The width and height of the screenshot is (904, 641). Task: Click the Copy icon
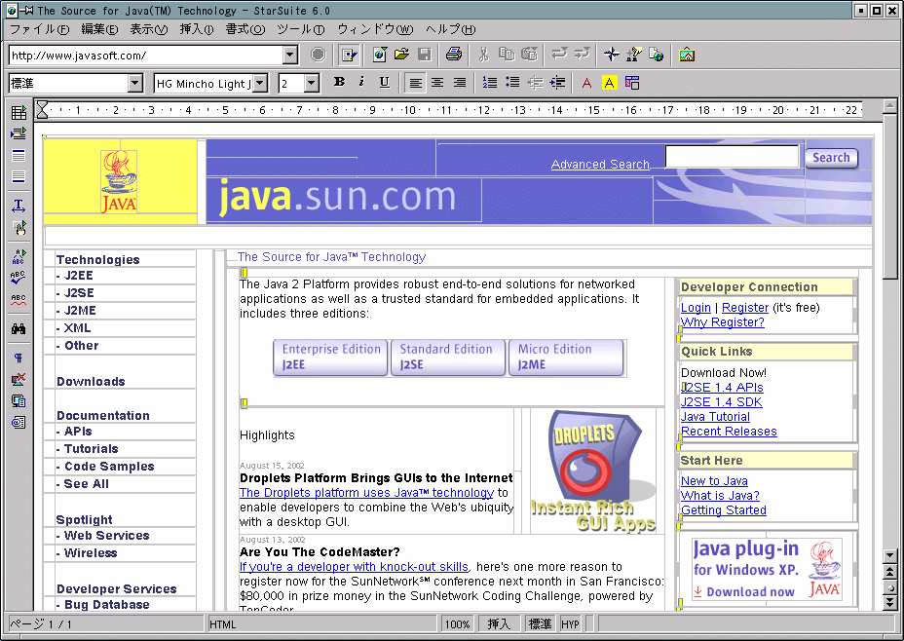coord(507,55)
